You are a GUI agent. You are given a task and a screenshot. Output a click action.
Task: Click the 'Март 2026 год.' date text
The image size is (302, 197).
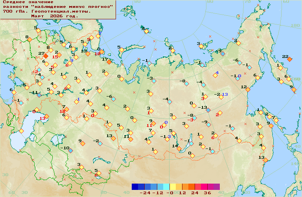click(x=54, y=16)
